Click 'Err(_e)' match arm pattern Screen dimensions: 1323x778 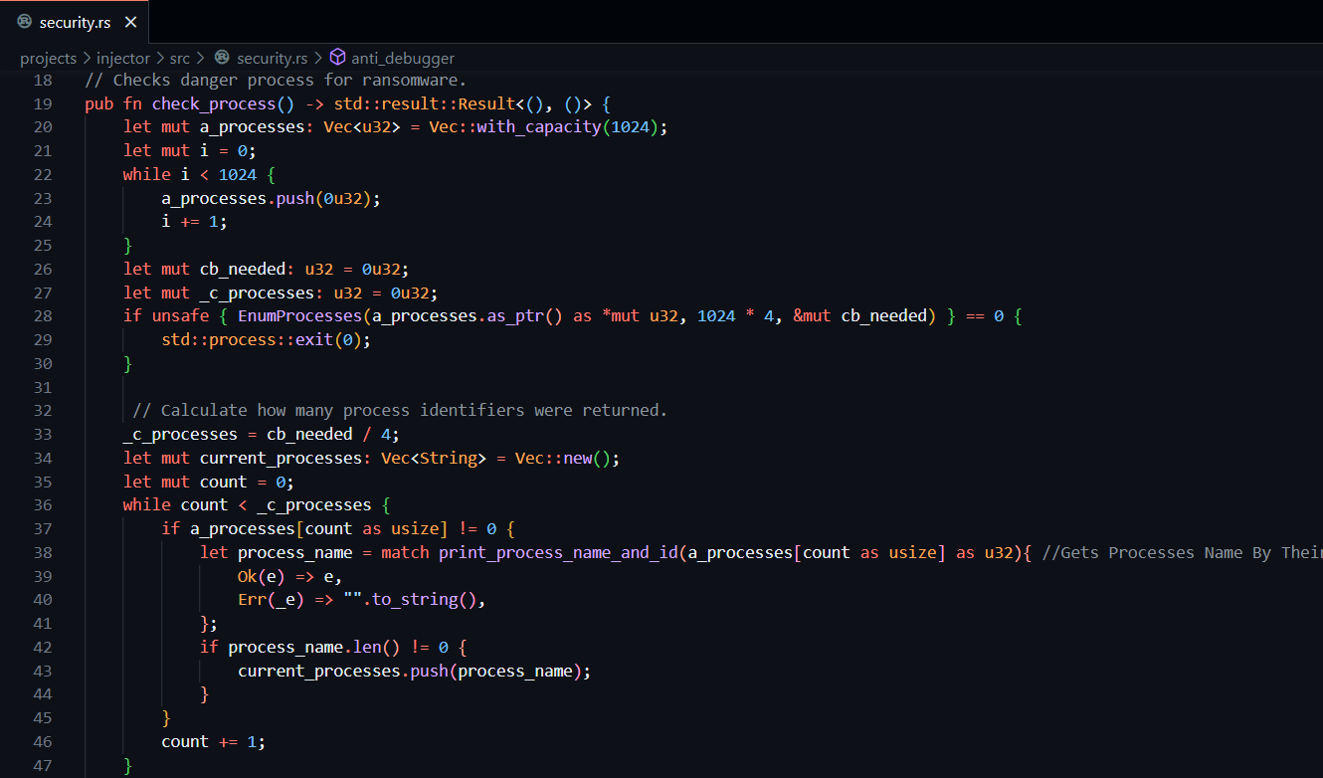272,601
